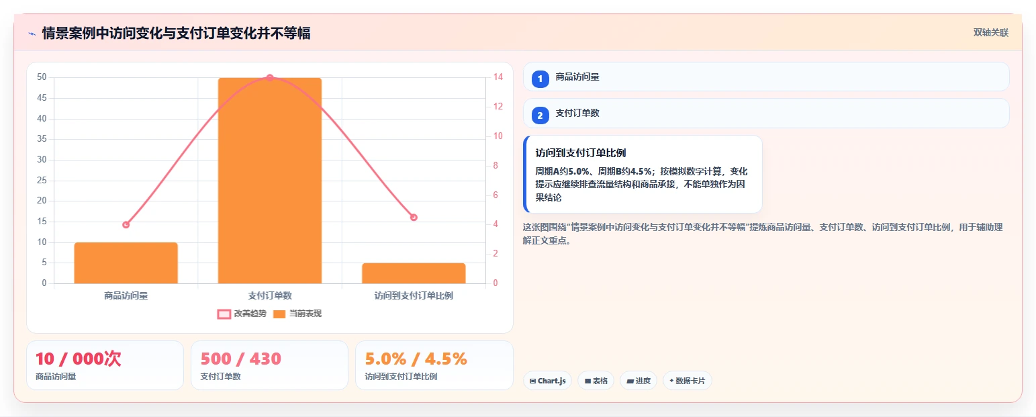Click the 10 / 000次 stat card
1036x417 pixels.
[105, 365]
